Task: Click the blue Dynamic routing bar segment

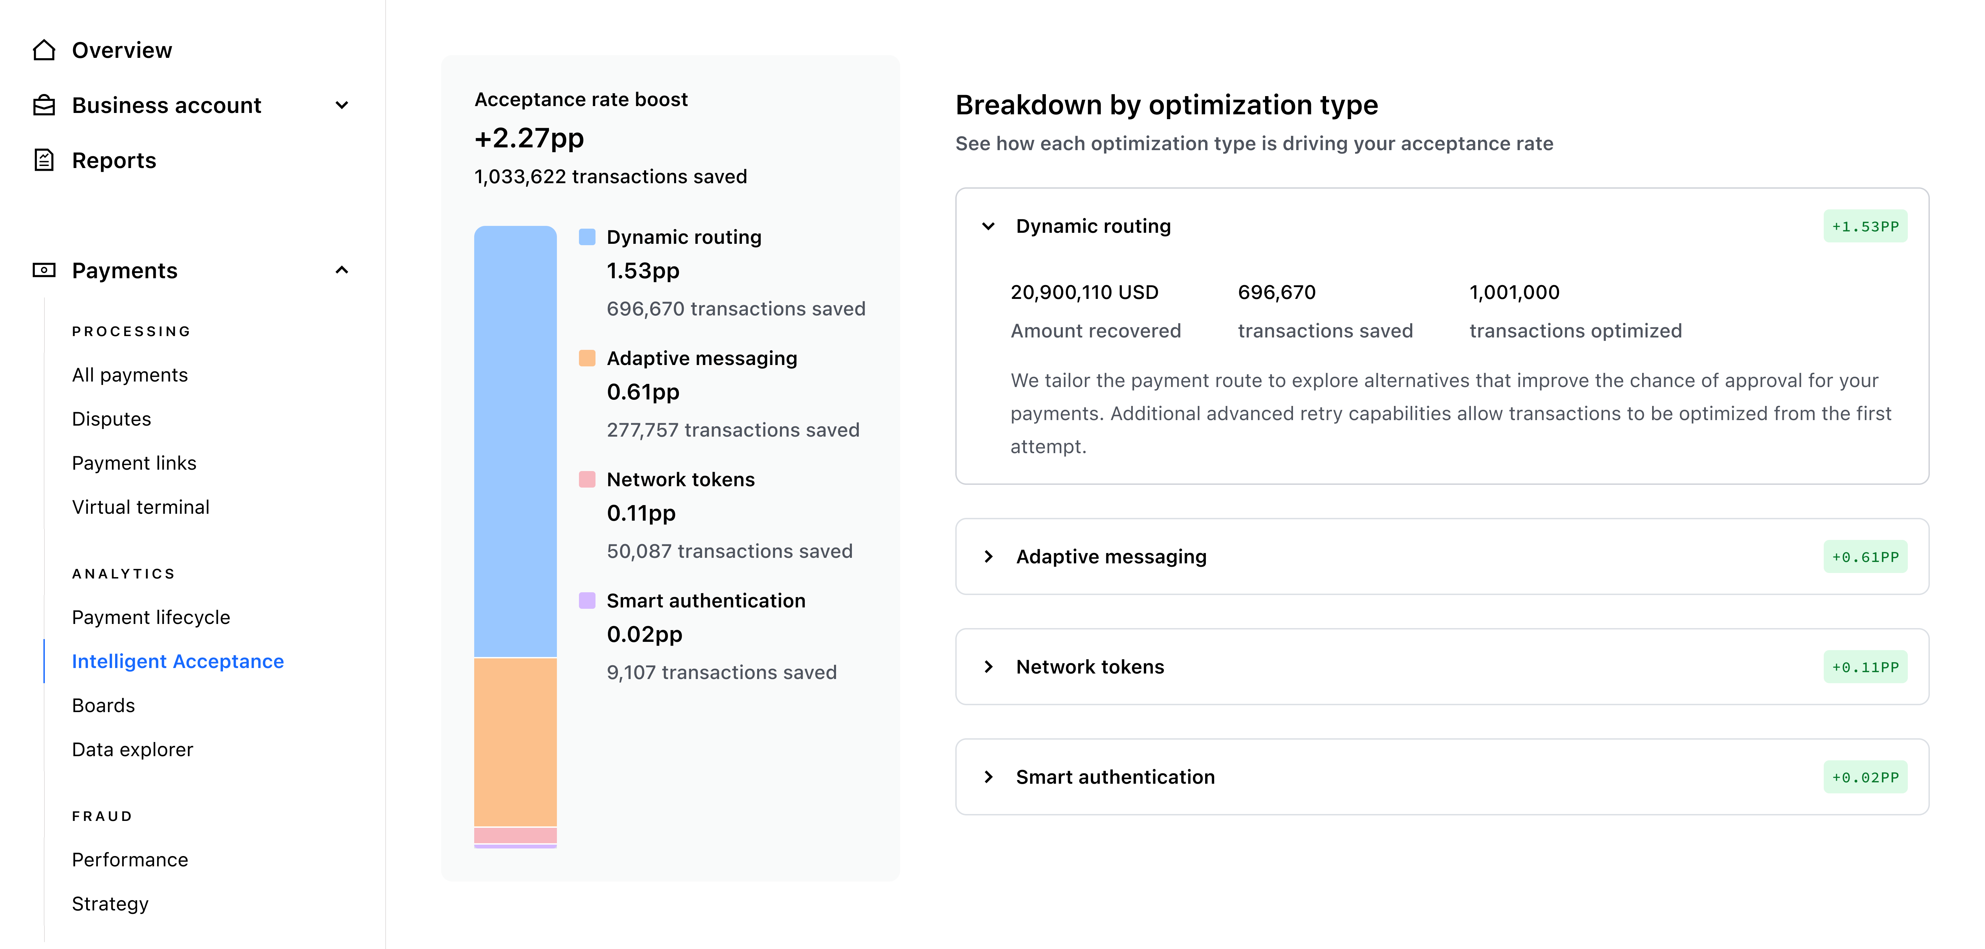Action: [x=515, y=441]
